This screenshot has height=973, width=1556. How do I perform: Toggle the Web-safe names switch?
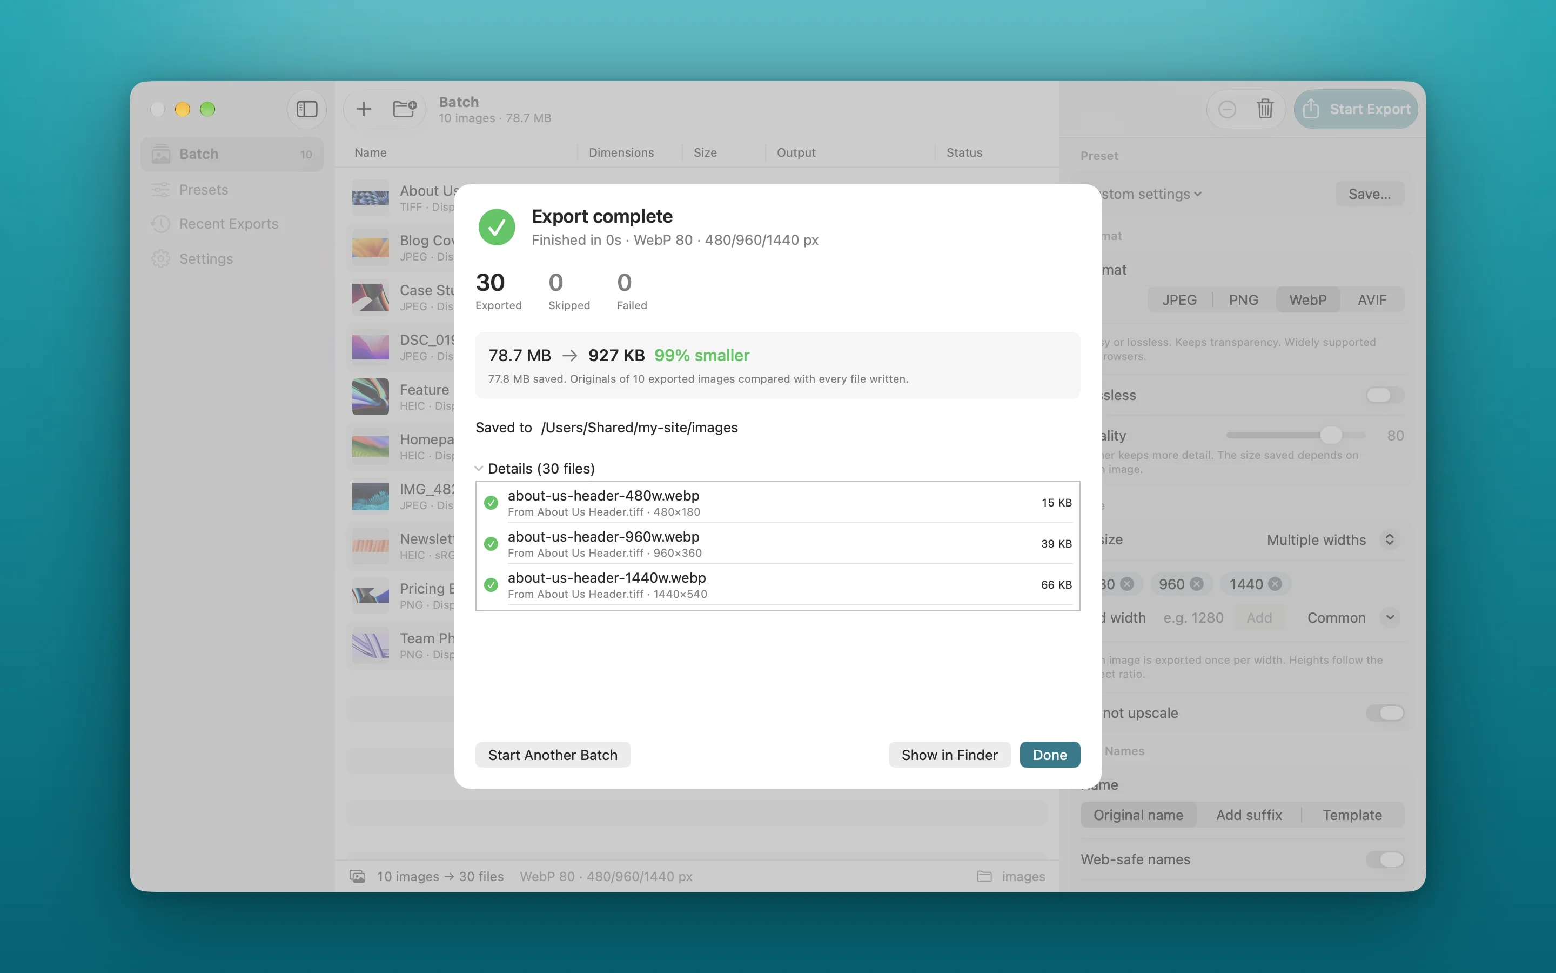pos(1384,859)
